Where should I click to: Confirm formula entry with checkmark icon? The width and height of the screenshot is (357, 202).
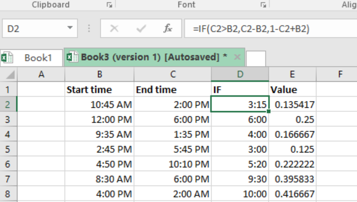point(141,29)
